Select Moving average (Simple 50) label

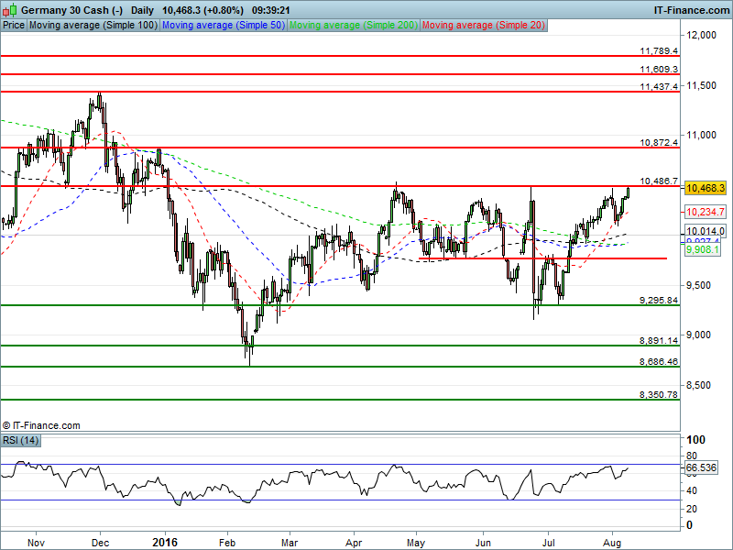click(224, 26)
